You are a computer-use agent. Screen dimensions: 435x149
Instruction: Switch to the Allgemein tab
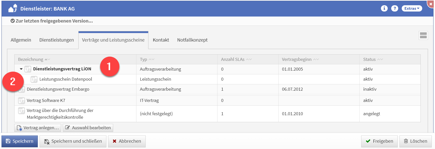click(21, 40)
